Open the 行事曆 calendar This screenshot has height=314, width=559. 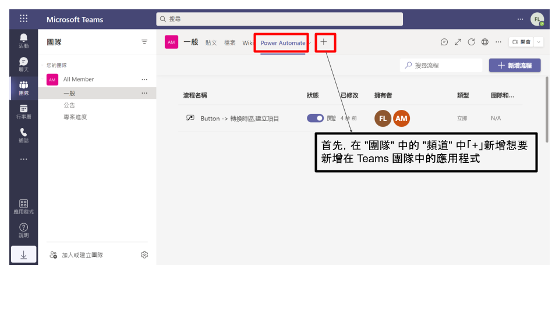coord(23,112)
